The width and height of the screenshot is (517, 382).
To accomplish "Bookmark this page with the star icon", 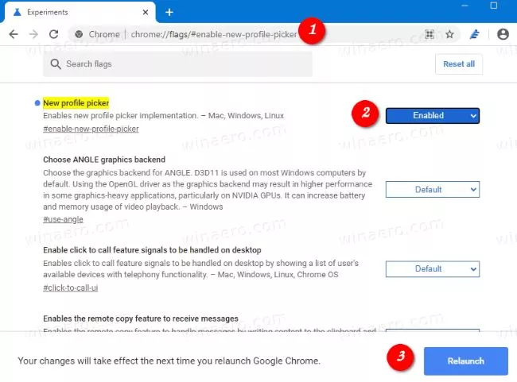I will click(449, 34).
